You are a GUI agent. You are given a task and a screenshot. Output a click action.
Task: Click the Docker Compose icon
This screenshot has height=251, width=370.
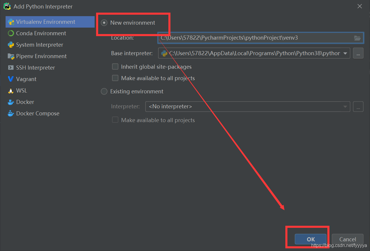[11, 113]
